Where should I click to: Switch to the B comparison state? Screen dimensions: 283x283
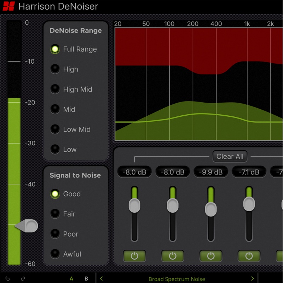pos(86,278)
